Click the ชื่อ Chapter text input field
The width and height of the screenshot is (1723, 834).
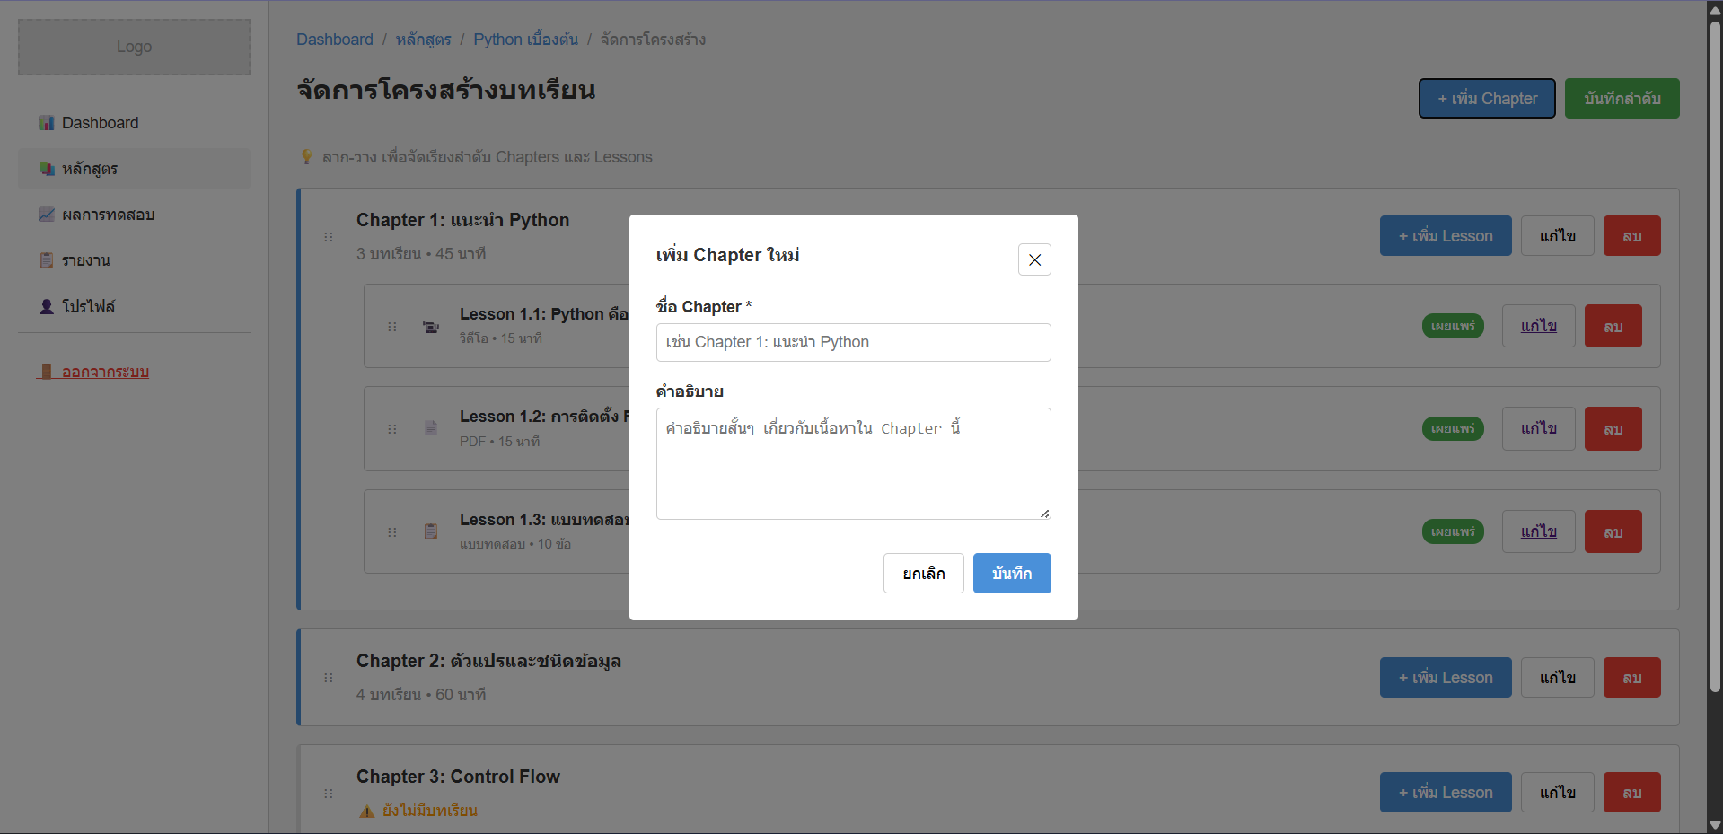pos(852,342)
